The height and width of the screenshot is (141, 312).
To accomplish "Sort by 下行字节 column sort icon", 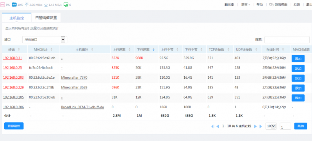I will (201, 49).
